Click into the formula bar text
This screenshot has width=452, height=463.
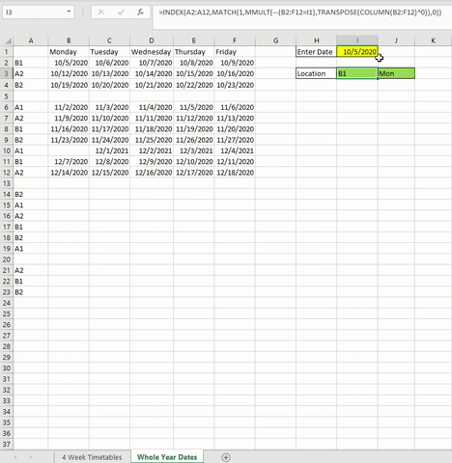pyautogui.click(x=299, y=13)
